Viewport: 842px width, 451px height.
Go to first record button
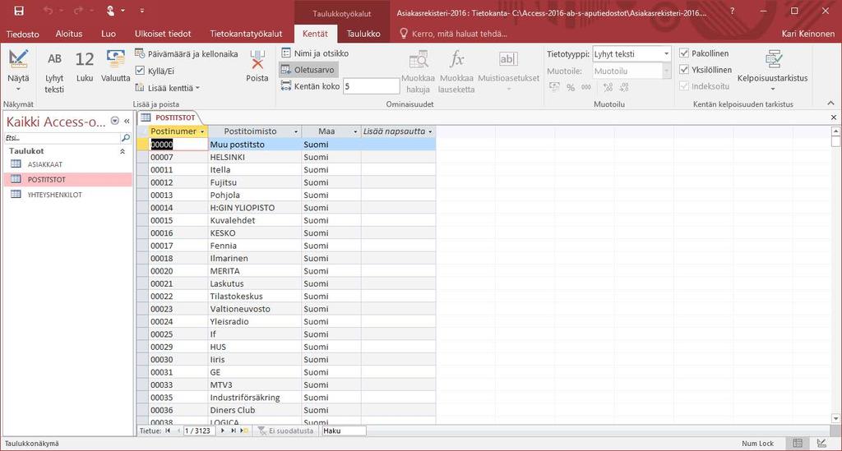[x=168, y=430]
